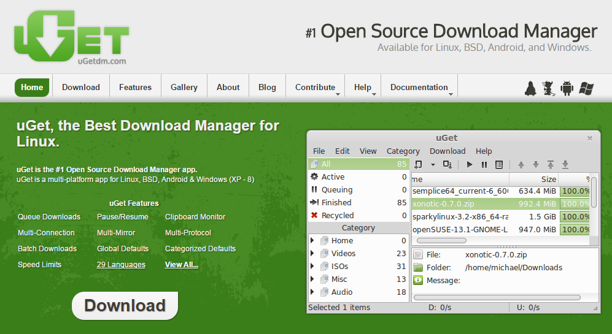Click the Pause toolbar icon
The width and height of the screenshot is (612, 334).
[484, 164]
